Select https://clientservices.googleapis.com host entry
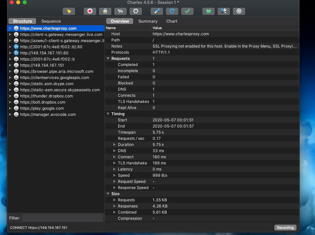Image resolution: width=315 pixels, height=235 pixels. pyautogui.click(x=55, y=78)
